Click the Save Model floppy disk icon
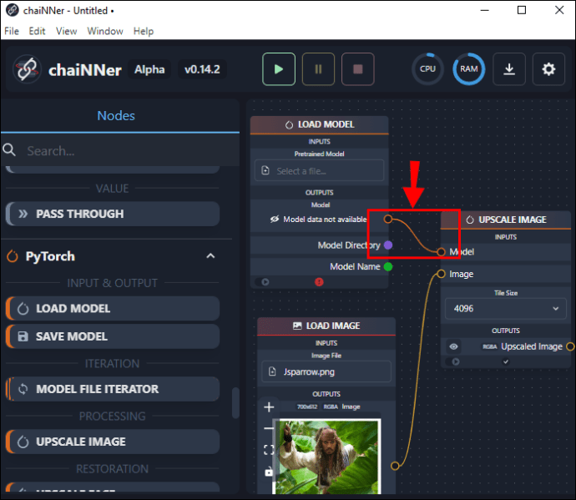This screenshot has width=576, height=500. click(x=23, y=336)
